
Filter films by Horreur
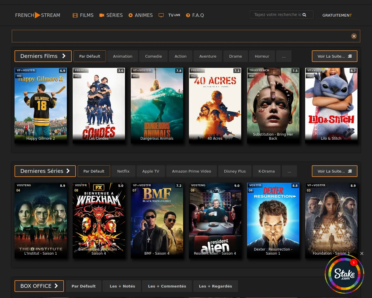point(262,56)
